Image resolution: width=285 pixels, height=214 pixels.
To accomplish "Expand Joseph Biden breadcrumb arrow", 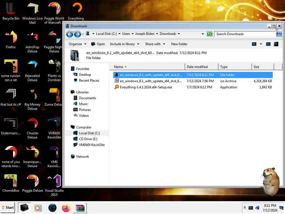I will pos(157,34).
